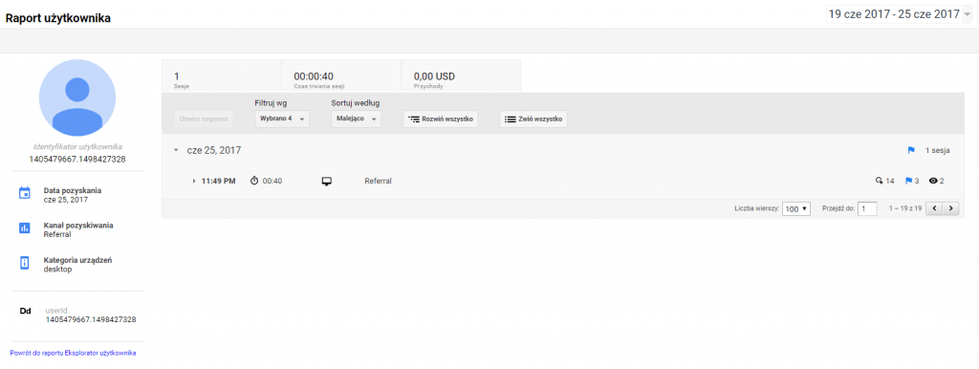Click the Referral text in session row

(x=378, y=181)
